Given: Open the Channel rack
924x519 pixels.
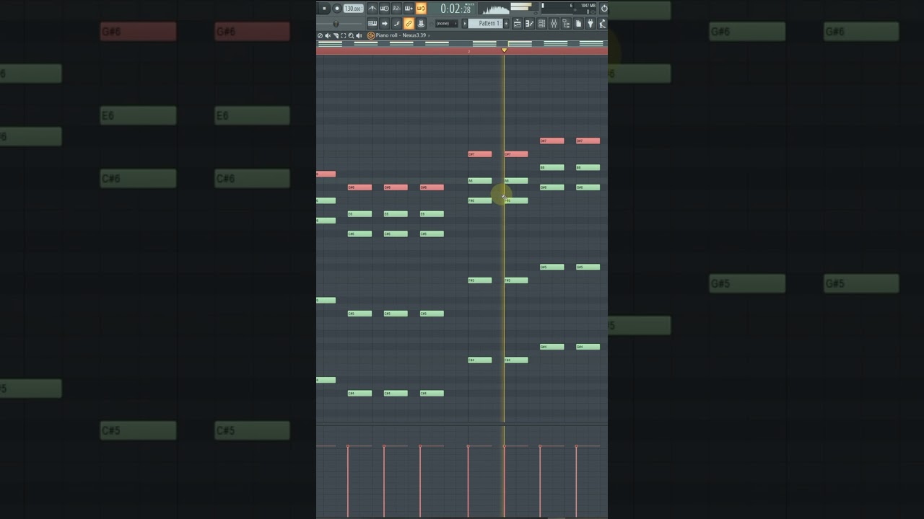Looking at the screenshot, I should tap(541, 23).
